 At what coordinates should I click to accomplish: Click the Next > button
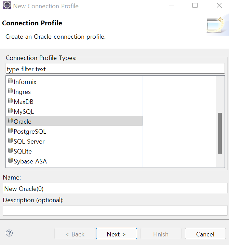tap(117, 234)
